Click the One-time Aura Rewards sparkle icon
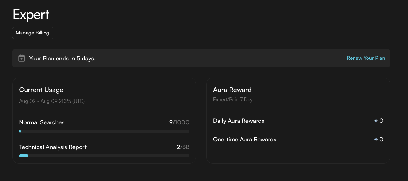 pyautogui.click(x=376, y=140)
